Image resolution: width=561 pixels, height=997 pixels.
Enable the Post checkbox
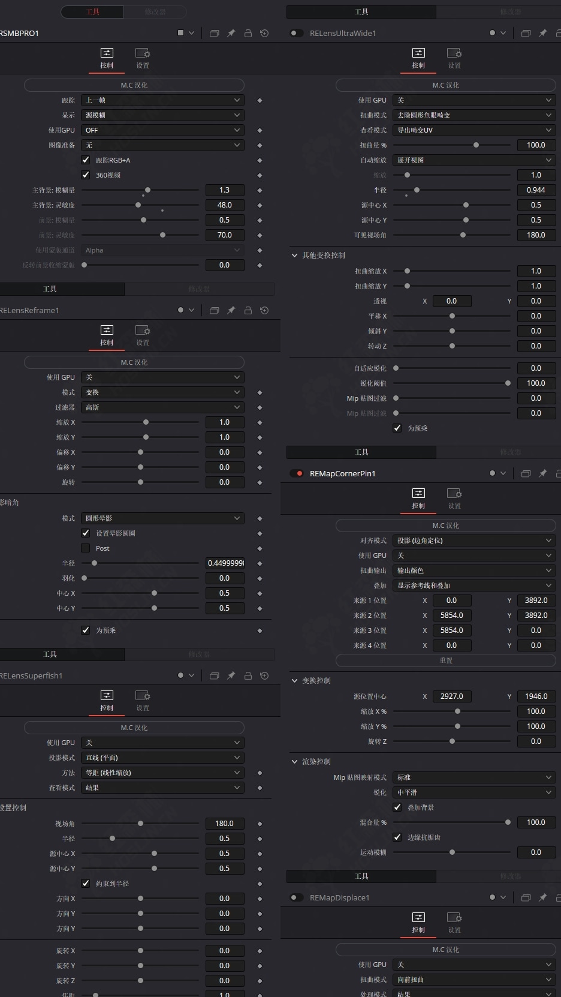[x=86, y=548]
